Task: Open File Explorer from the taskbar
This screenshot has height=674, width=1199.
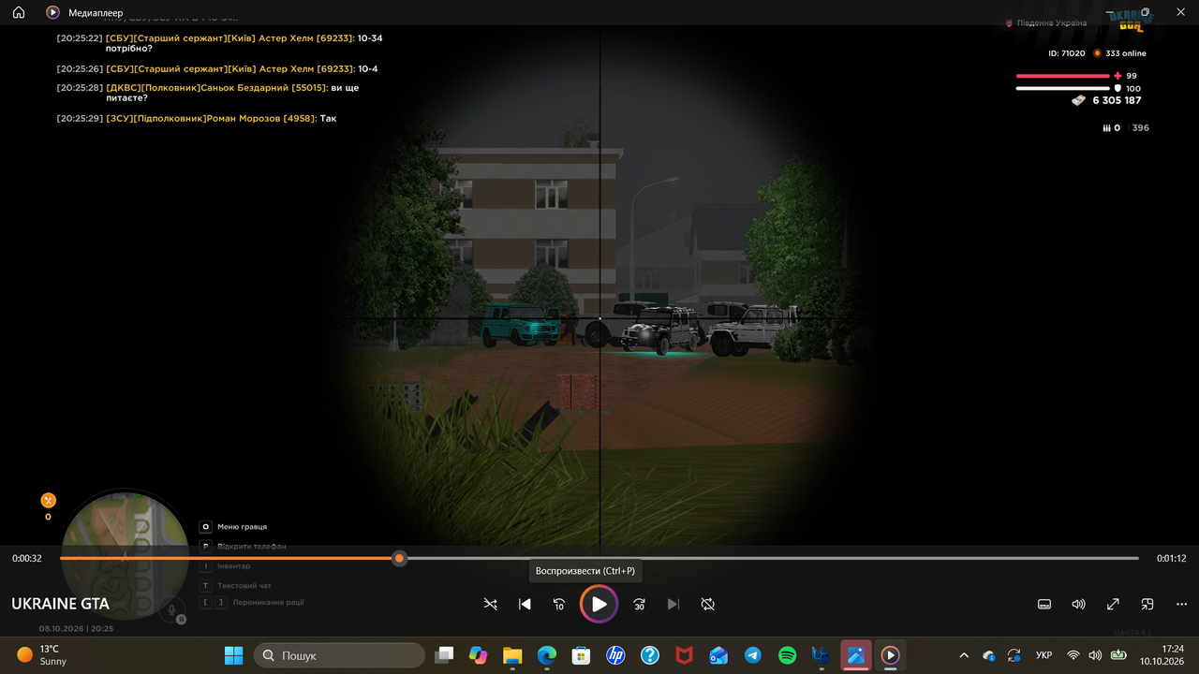Action: tap(512, 655)
